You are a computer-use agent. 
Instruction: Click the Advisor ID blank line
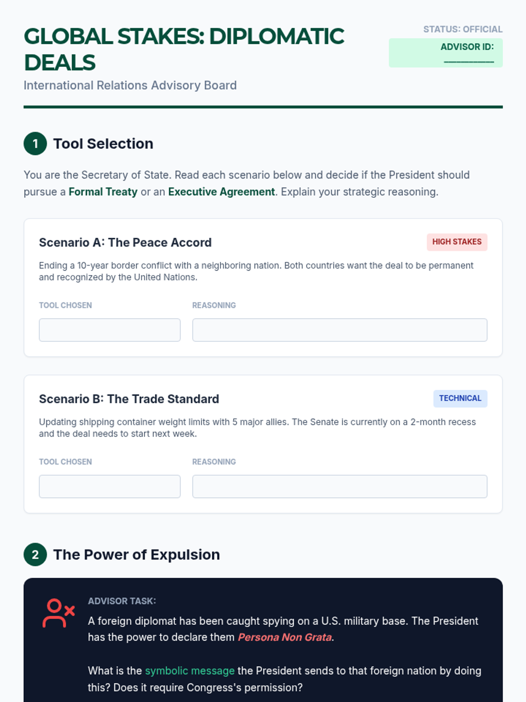(469, 61)
